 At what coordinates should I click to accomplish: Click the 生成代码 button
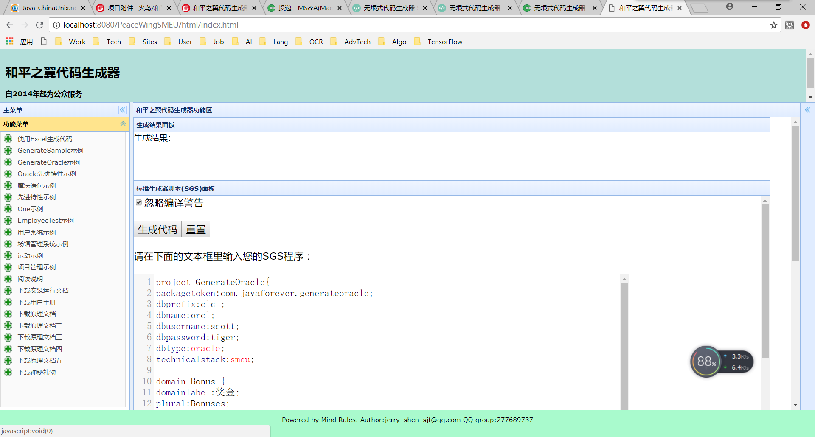pos(157,229)
